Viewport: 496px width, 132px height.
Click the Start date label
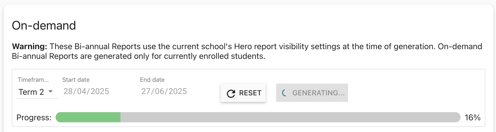click(76, 80)
